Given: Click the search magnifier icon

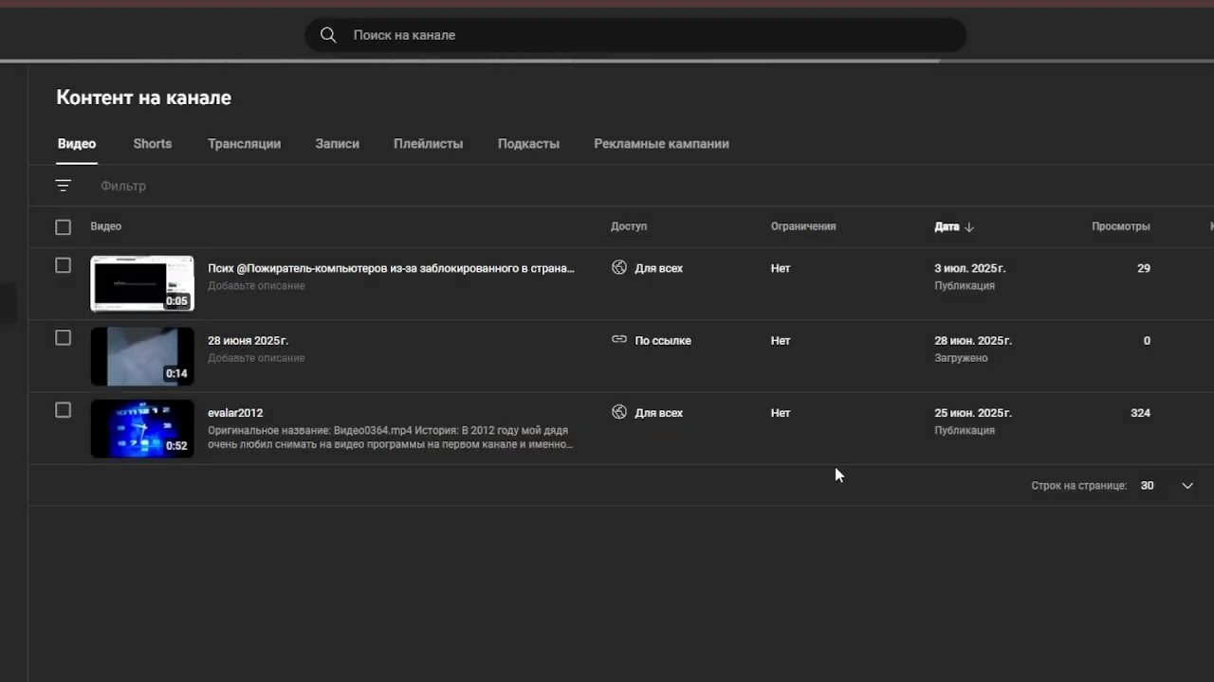Looking at the screenshot, I should tap(328, 35).
